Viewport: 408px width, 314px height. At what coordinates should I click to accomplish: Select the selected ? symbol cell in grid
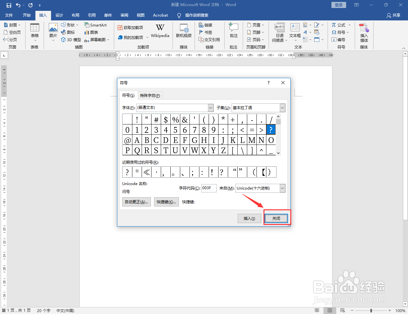tap(271, 130)
